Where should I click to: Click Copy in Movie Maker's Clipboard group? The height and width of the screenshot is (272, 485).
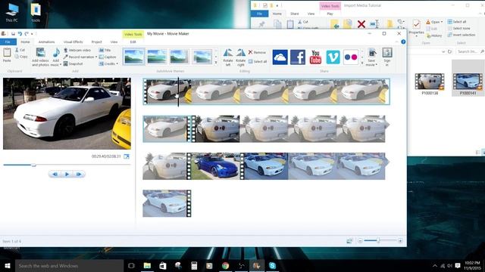[x=21, y=57]
